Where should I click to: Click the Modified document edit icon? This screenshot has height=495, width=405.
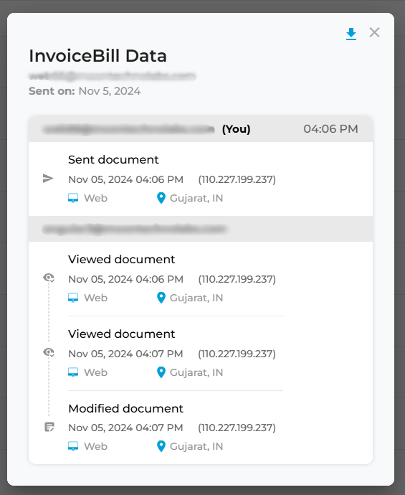[49, 427]
